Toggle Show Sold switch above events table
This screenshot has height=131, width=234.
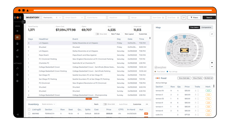click(97, 34)
